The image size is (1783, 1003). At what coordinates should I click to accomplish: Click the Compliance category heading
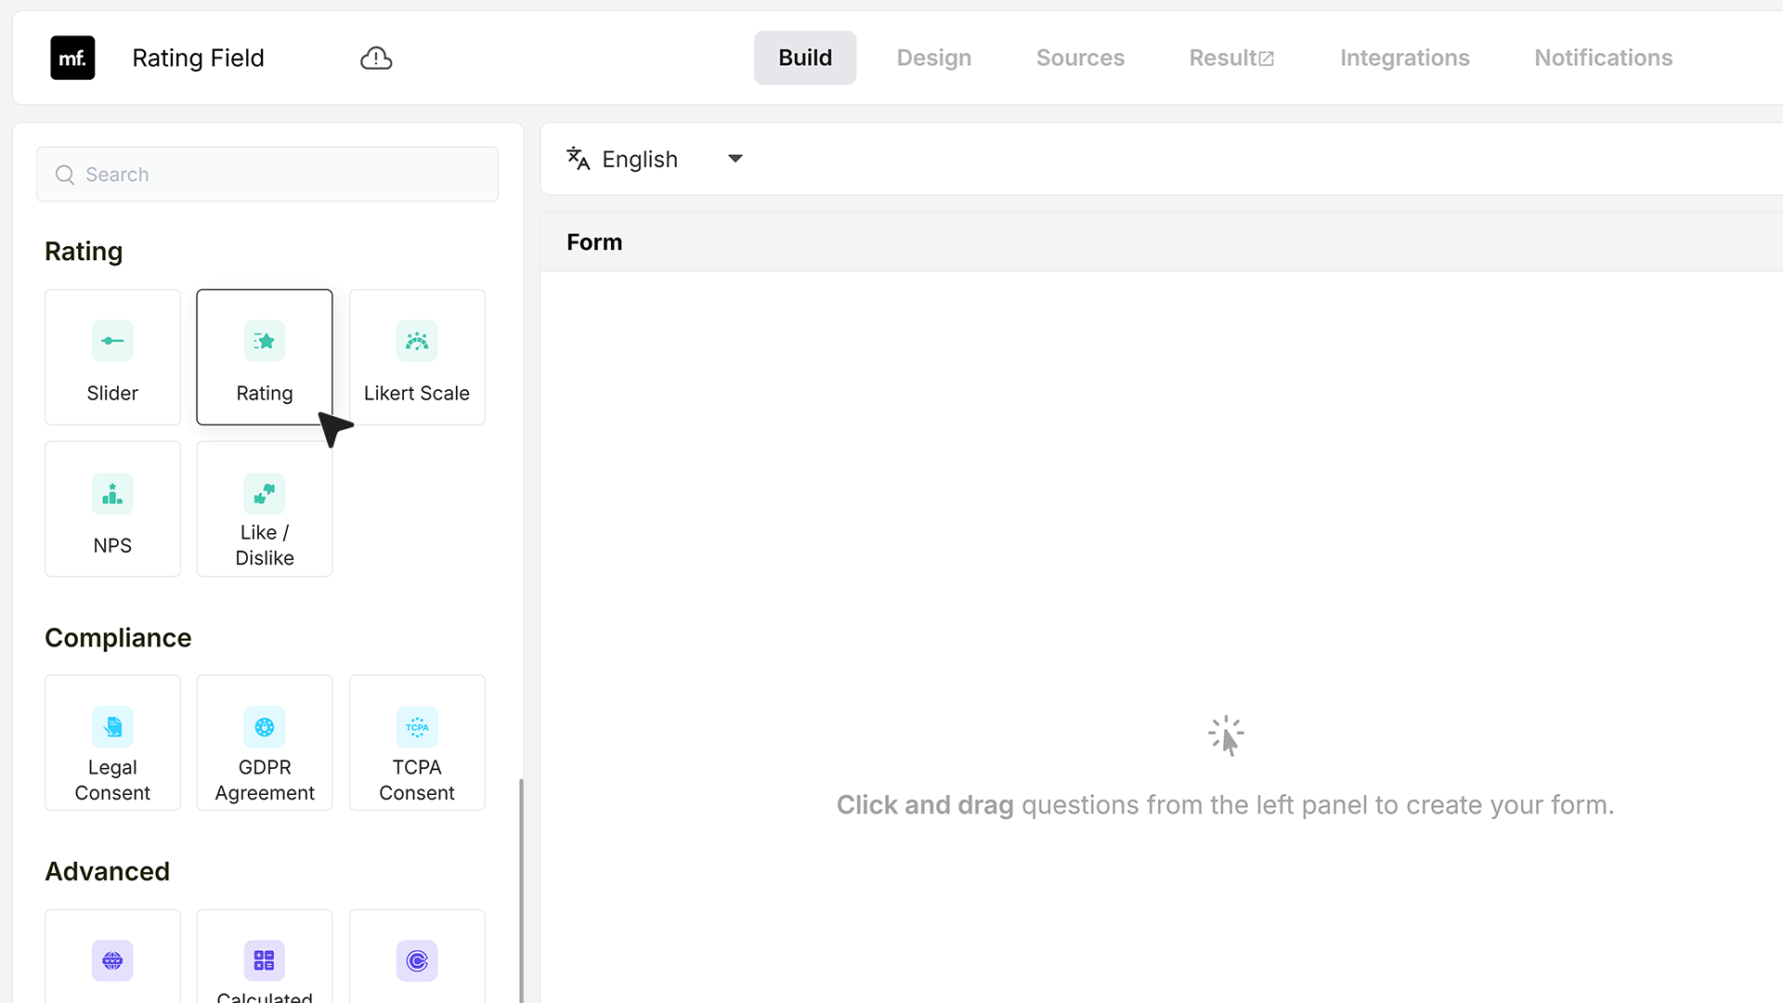pos(118,638)
